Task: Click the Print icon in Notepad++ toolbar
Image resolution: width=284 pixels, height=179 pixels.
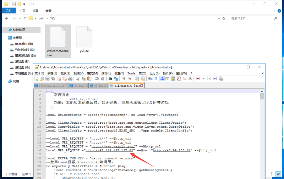Action: 70,79
